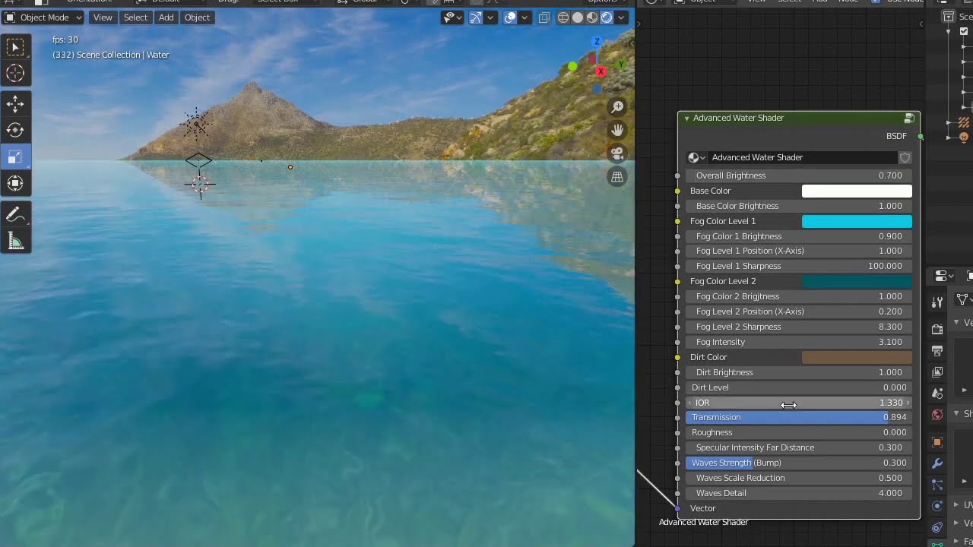The image size is (973, 547).
Task: Collapse the Advanced Water Shader node
Action: [686, 119]
